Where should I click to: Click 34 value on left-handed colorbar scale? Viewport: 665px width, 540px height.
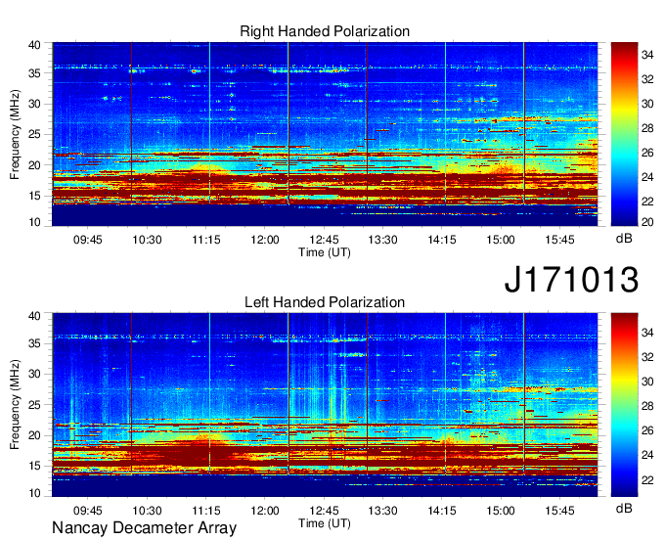coord(647,333)
